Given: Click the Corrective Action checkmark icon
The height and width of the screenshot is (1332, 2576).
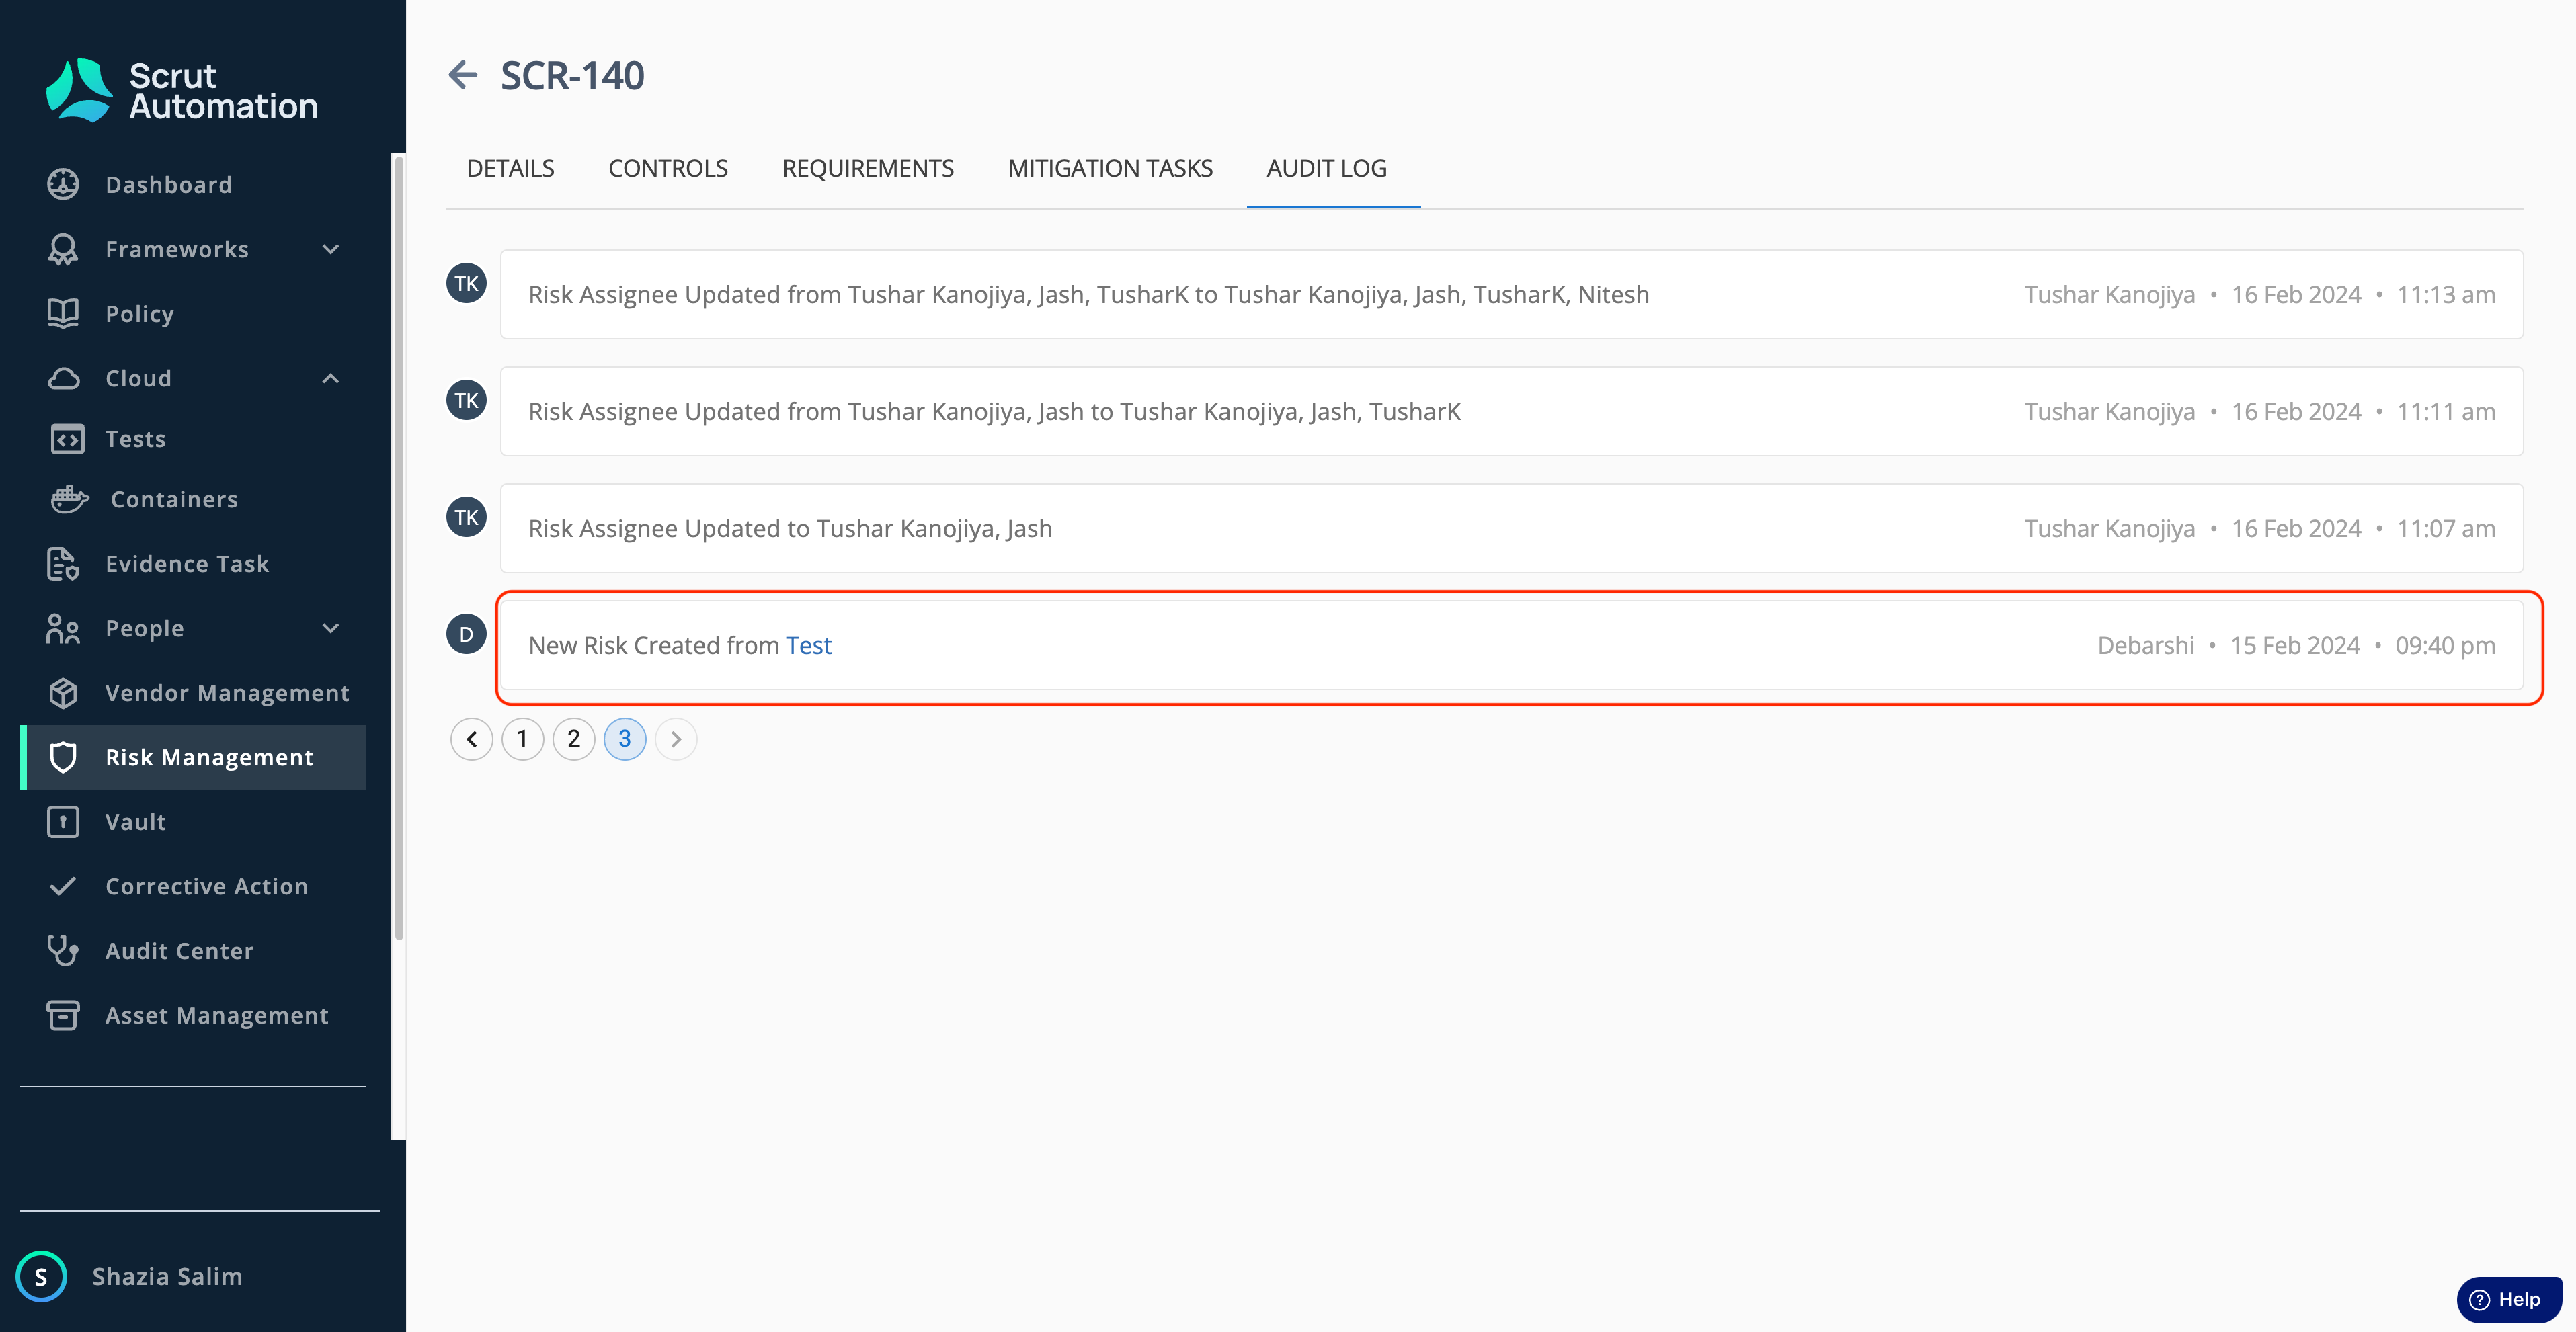Looking at the screenshot, I should [x=63, y=886].
